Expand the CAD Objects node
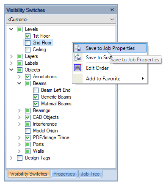The image size is (166, 187). (x=19, y=117)
